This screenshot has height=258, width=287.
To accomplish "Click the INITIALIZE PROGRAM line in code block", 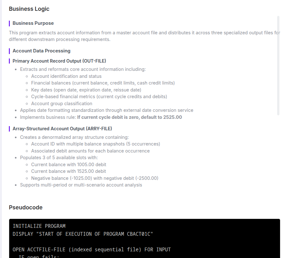I will [x=39, y=226].
